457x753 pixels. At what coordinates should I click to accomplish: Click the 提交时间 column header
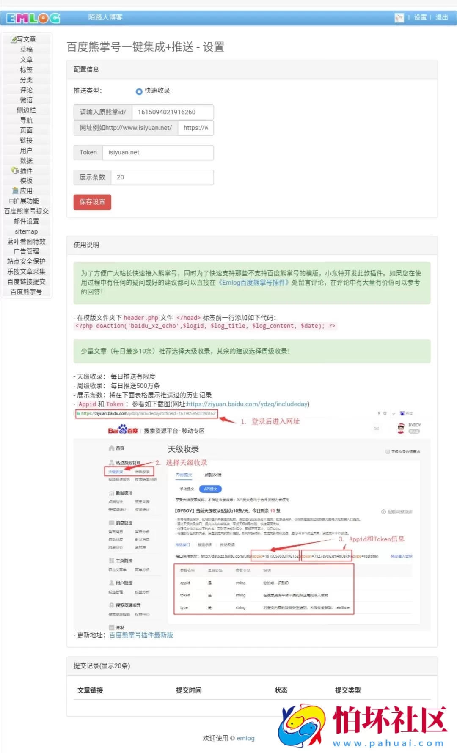coord(189,690)
